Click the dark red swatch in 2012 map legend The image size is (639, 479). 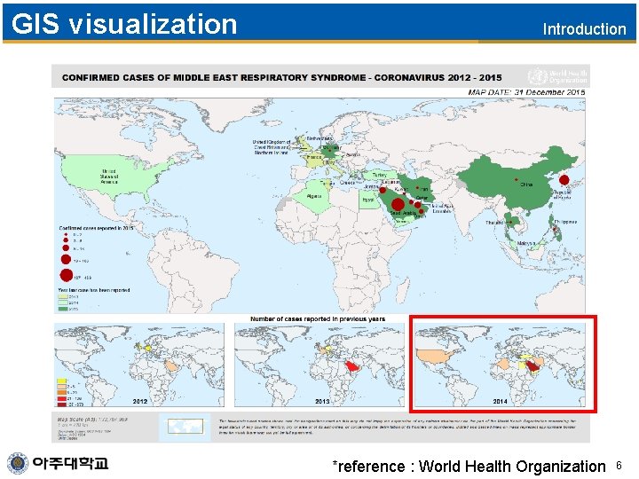(x=61, y=404)
